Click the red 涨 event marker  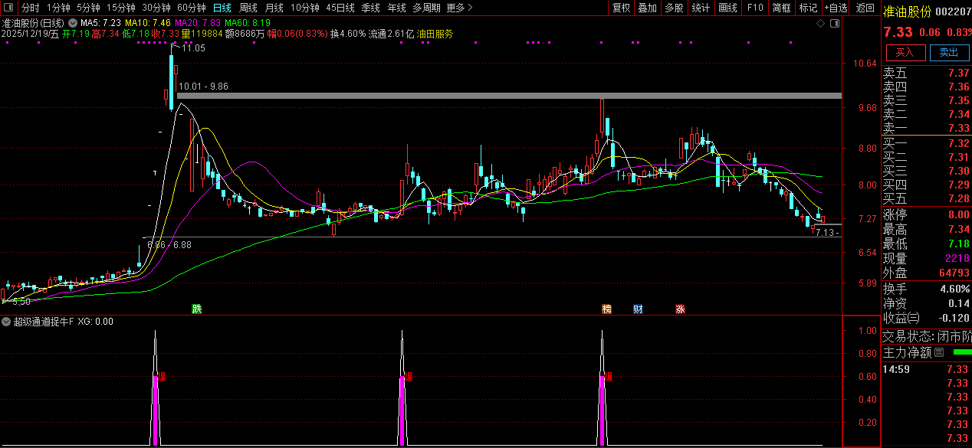coord(680,309)
